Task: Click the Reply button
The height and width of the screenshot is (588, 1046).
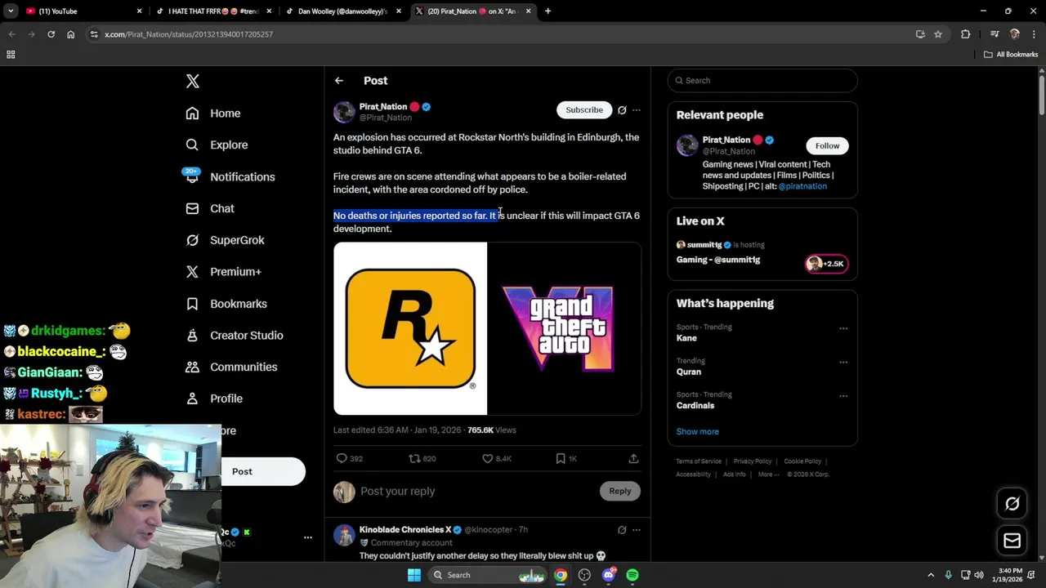Action: [x=620, y=491]
